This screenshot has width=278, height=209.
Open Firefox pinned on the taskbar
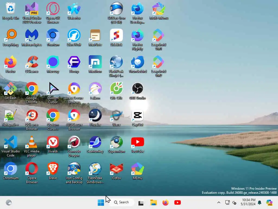point(165,202)
